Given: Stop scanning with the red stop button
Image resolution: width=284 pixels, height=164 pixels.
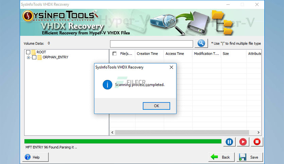Looking at the screenshot, I should pyautogui.click(x=257, y=142).
